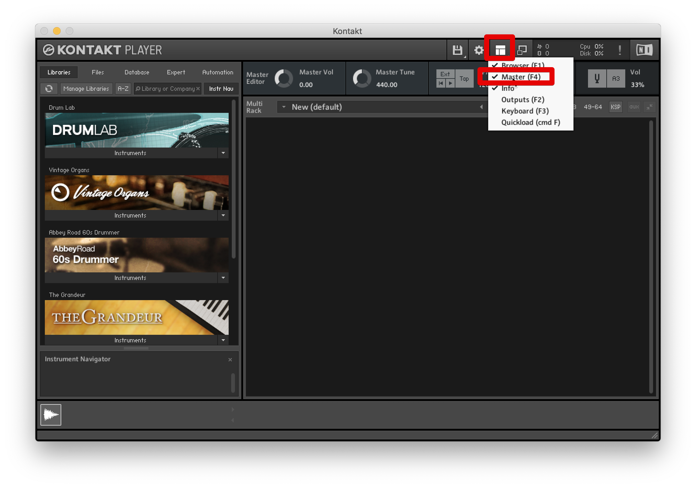Toggle Ext sync button
The image size is (696, 488).
coord(445,74)
